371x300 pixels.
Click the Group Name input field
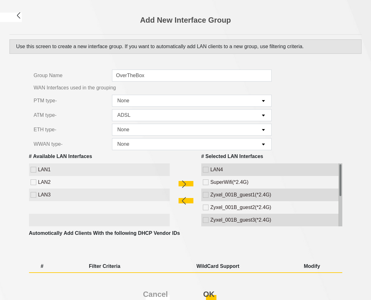(x=191, y=76)
